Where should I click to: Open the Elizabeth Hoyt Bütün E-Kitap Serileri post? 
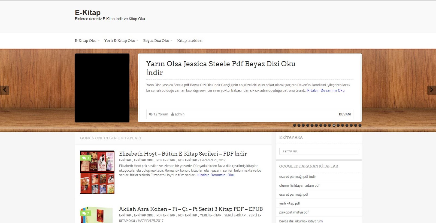tap(183, 154)
